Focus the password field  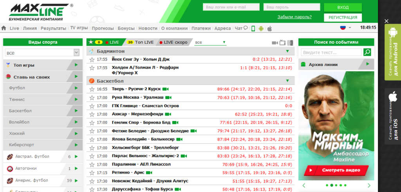[x=291, y=7]
